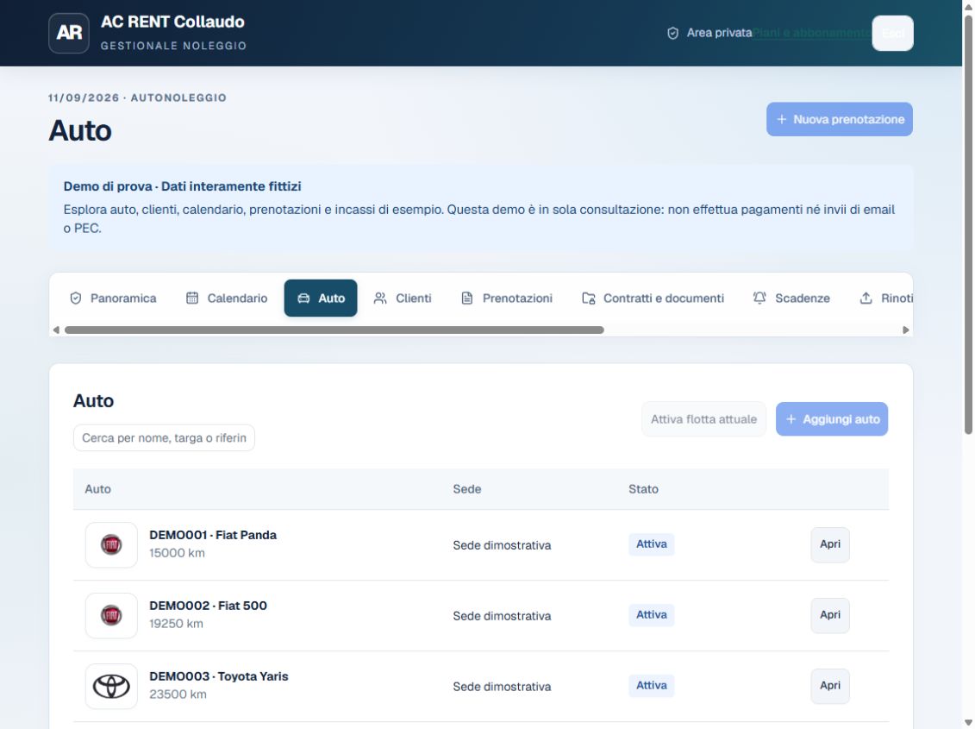Screen dimensions: 975x729
Task: Click Sede dimostrativa in the Fiat Panda row
Action: click(502, 545)
